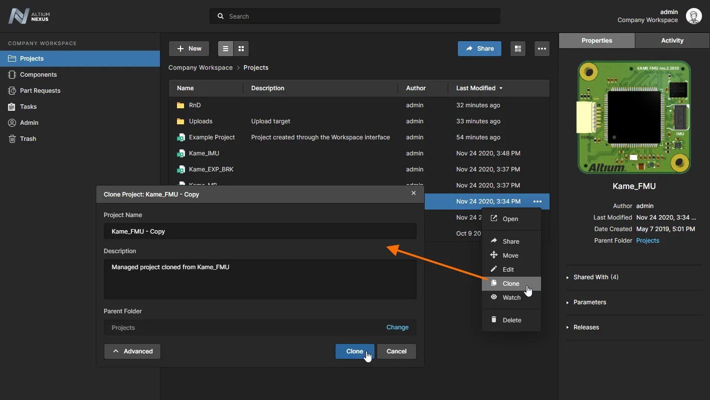Click Company Workspace breadcrumb
This screenshot has width=710, height=400.
coord(201,68)
